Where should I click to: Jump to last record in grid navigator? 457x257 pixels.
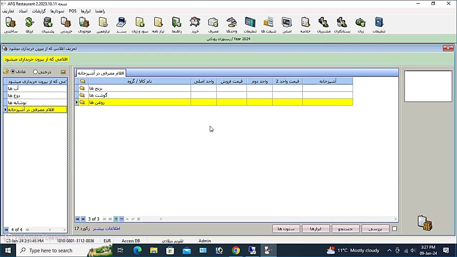coord(110,219)
